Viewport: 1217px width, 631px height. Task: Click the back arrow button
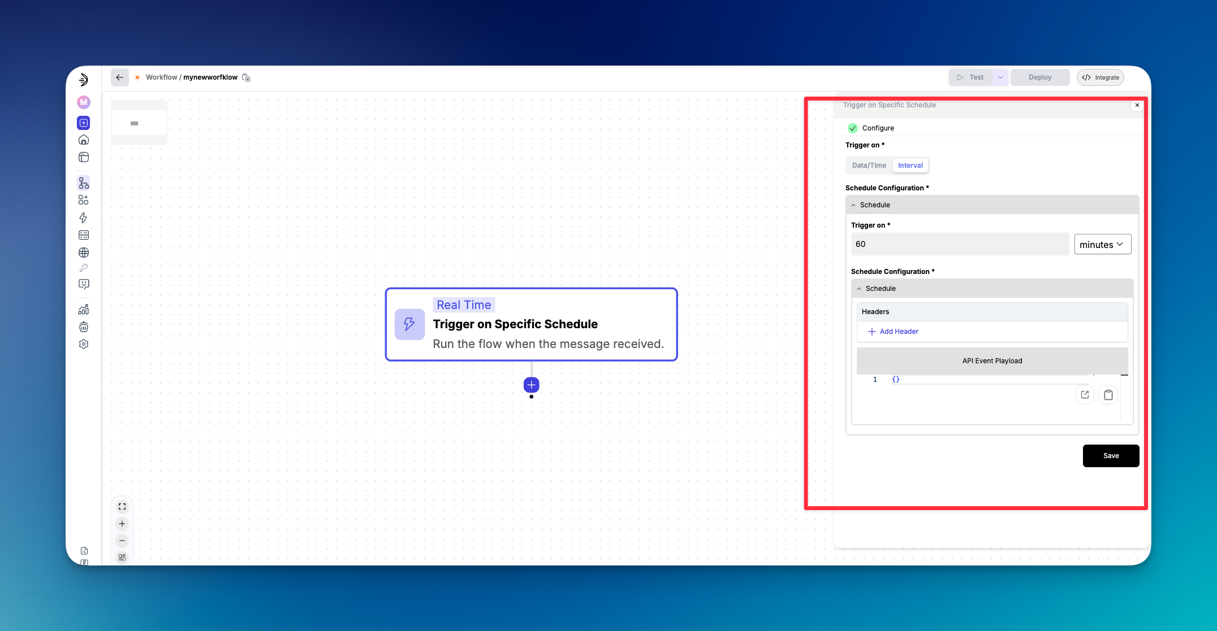(119, 77)
